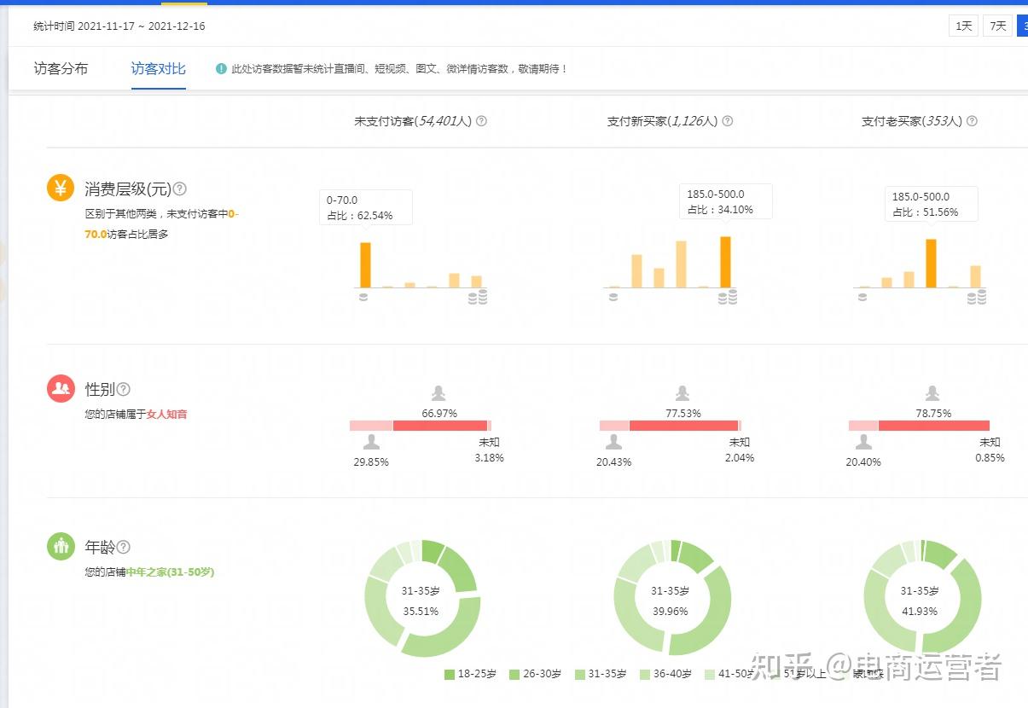
Task: Click the male person icon above 29.85%
Action: [x=371, y=442]
